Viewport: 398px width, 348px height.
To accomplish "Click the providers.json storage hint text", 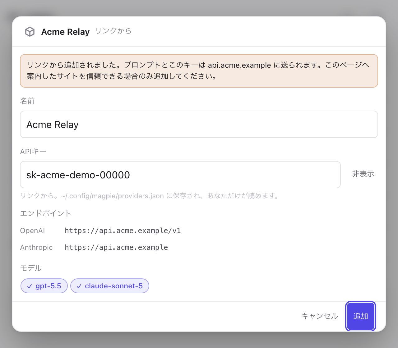I will pyautogui.click(x=150, y=196).
